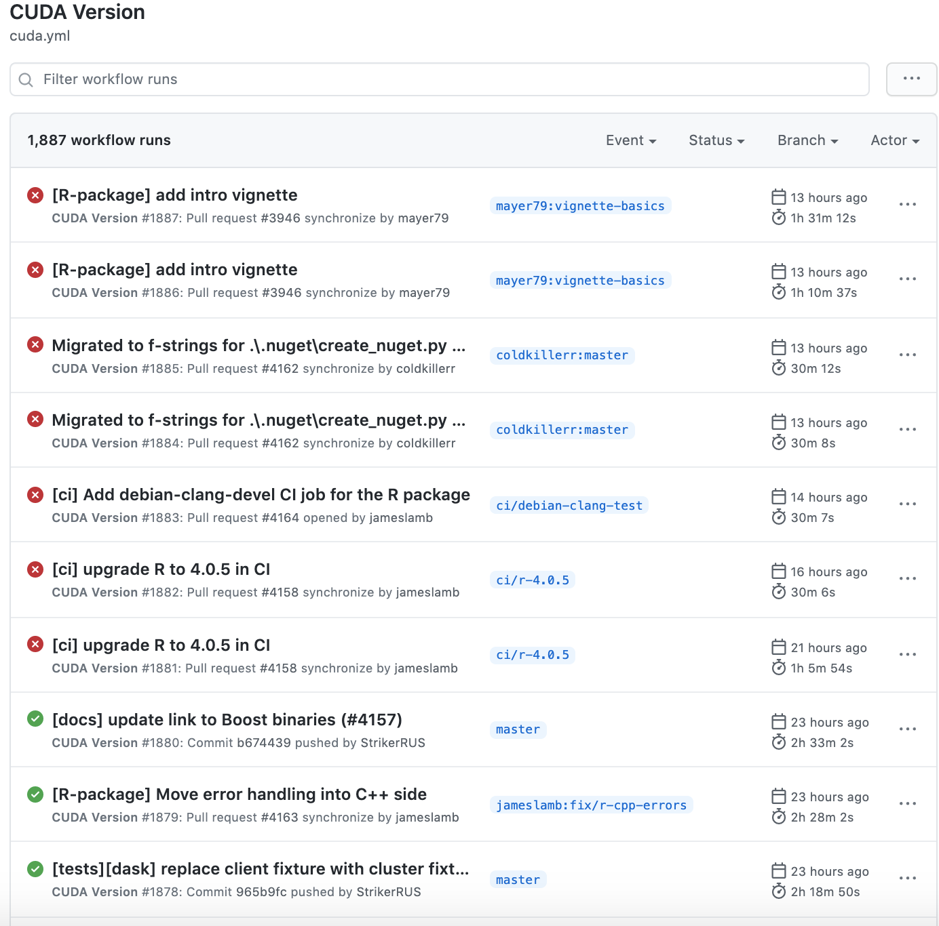Open the Actor filter dropdown
This screenshot has height=926, width=939.
894,140
